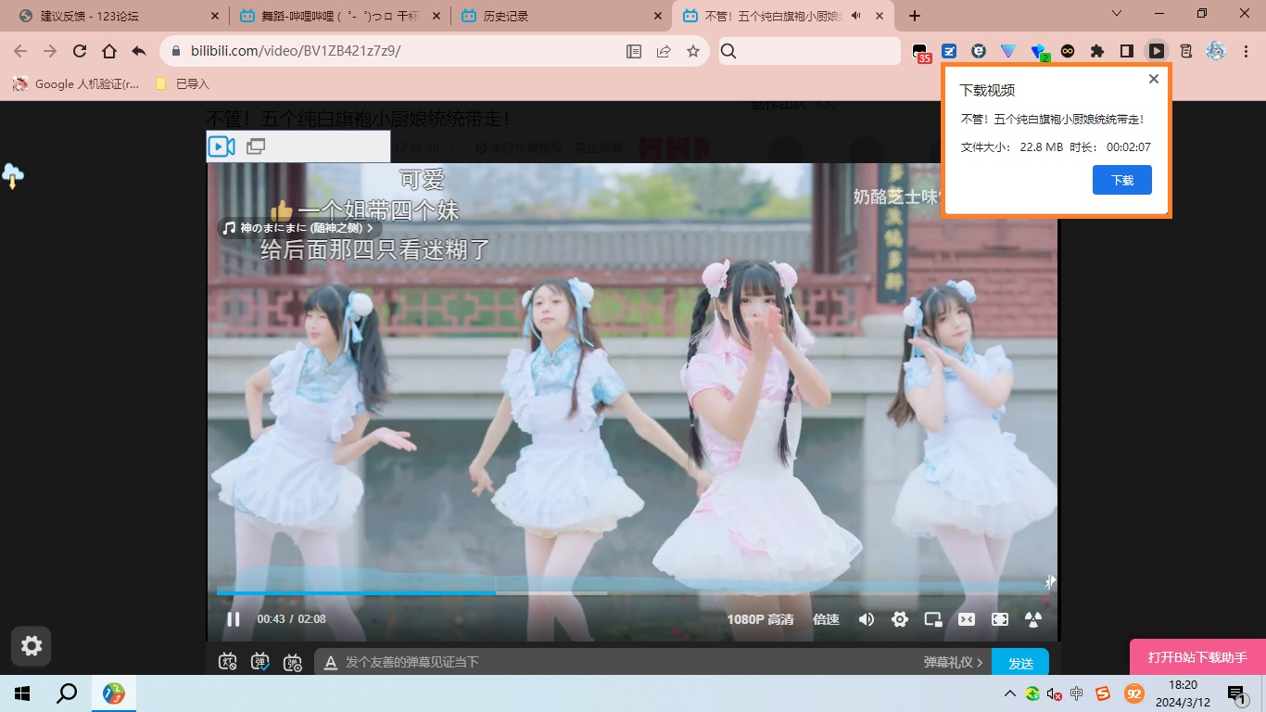Click the video camera icon above player

[x=222, y=146]
